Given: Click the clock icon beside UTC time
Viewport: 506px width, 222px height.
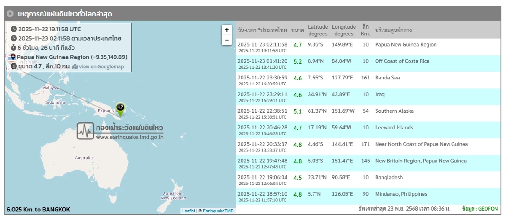Looking at the screenshot, I should [x=14, y=29].
